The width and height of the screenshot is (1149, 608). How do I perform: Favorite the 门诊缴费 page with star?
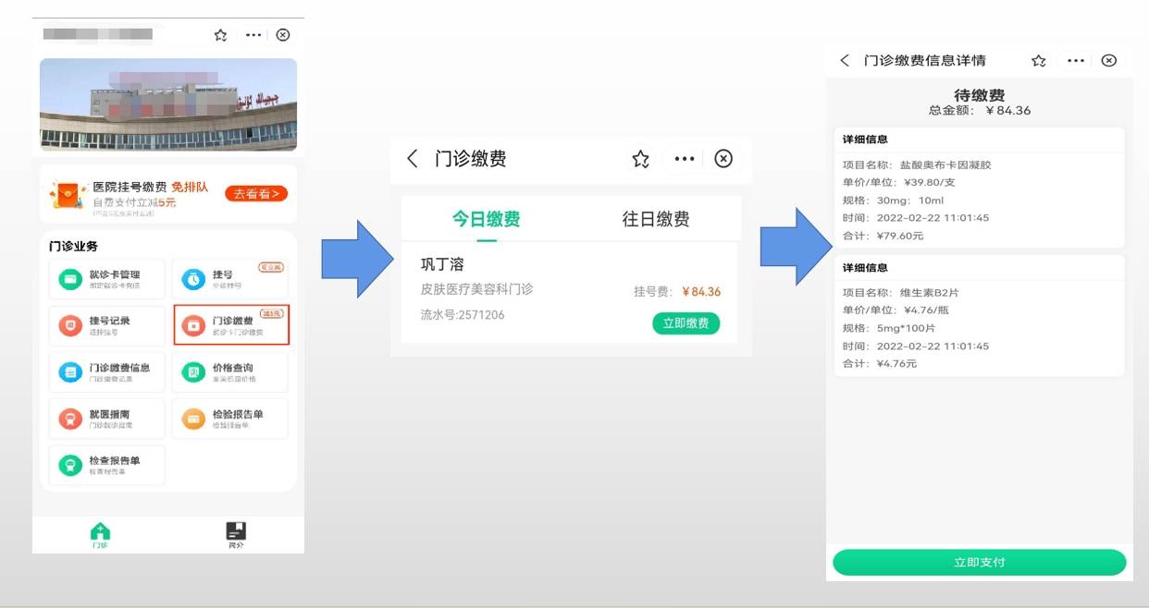(x=640, y=159)
